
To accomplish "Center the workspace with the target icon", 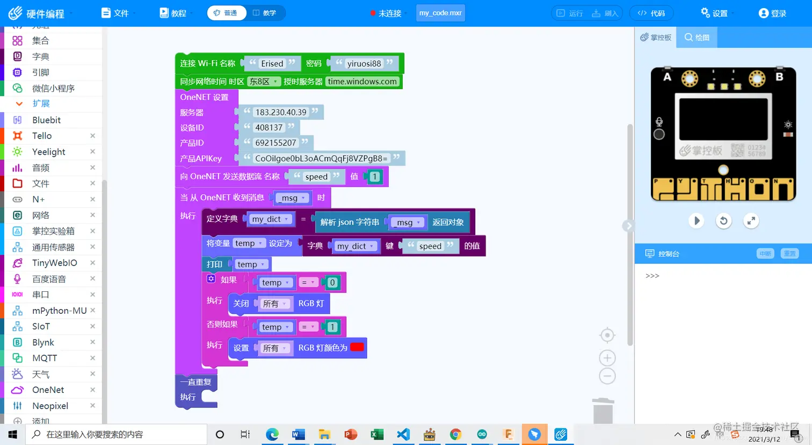I will (607, 335).
